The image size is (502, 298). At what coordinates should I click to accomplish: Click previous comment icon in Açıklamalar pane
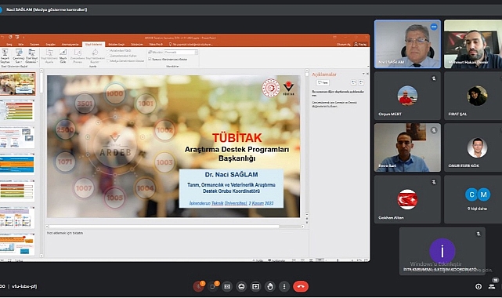coord(354,82)
